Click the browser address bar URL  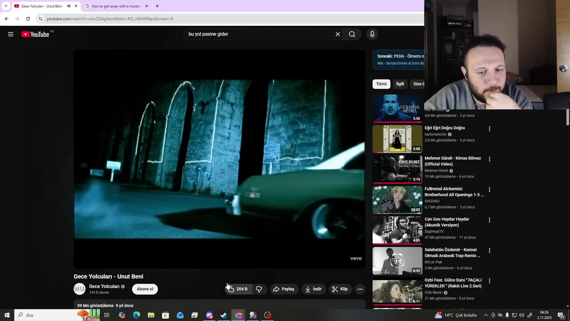pyautogui.click(x=110, y=19)
